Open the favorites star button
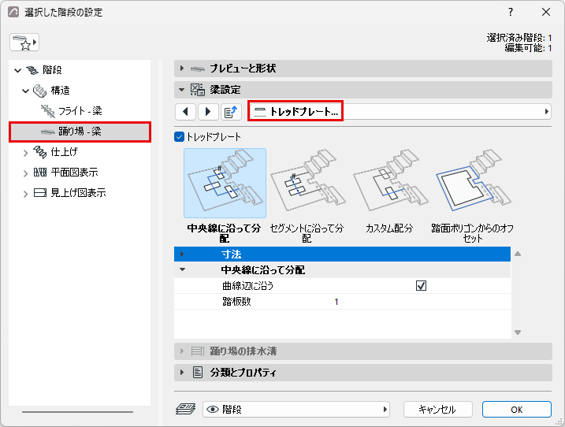 coord(24,43)
